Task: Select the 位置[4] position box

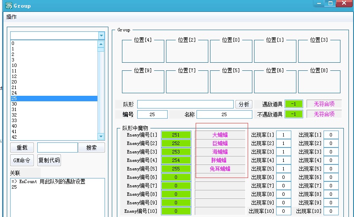Action: tap(143, 52)
